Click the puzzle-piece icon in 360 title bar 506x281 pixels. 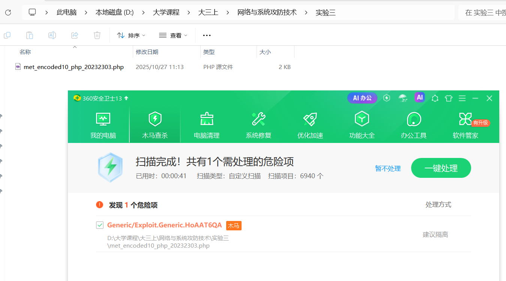[x=435, y=98]
